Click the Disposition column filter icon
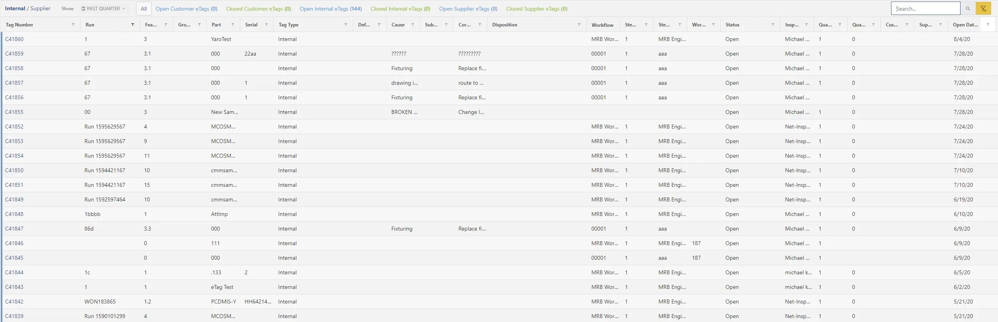The width and height of the screenshot is (998, 322). [x=579, y=25]
